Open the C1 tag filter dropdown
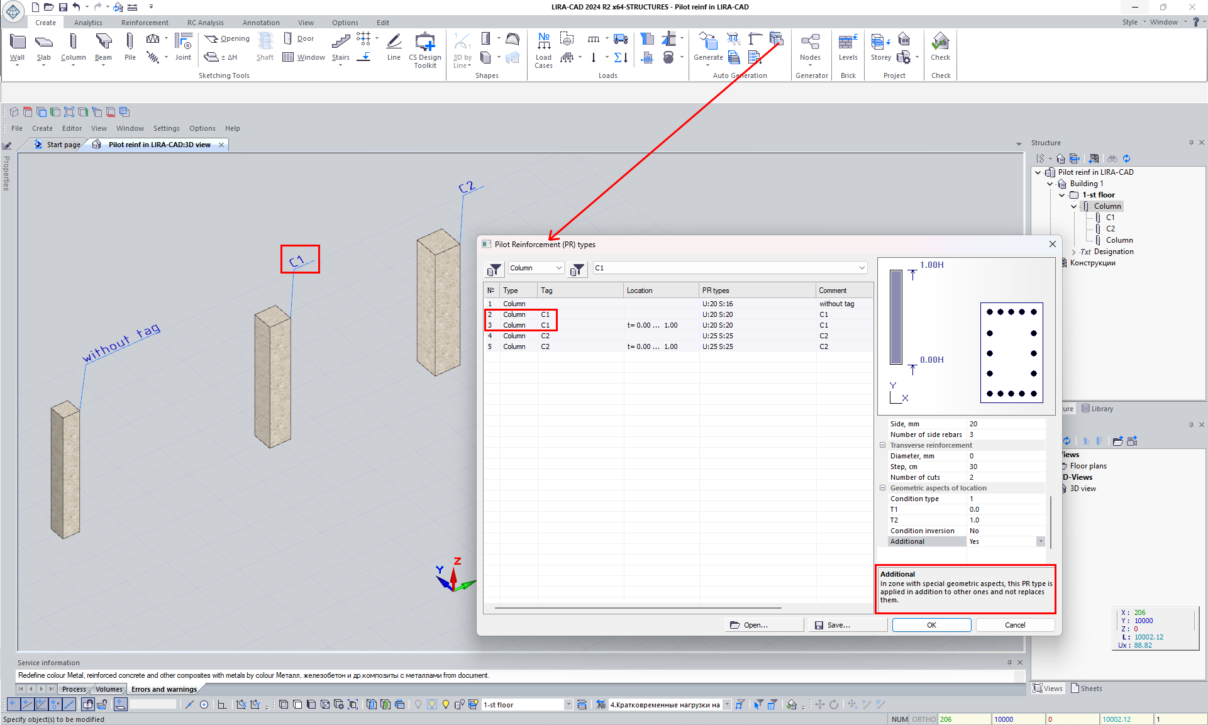The image size is (1208, 725). (862, 268)
